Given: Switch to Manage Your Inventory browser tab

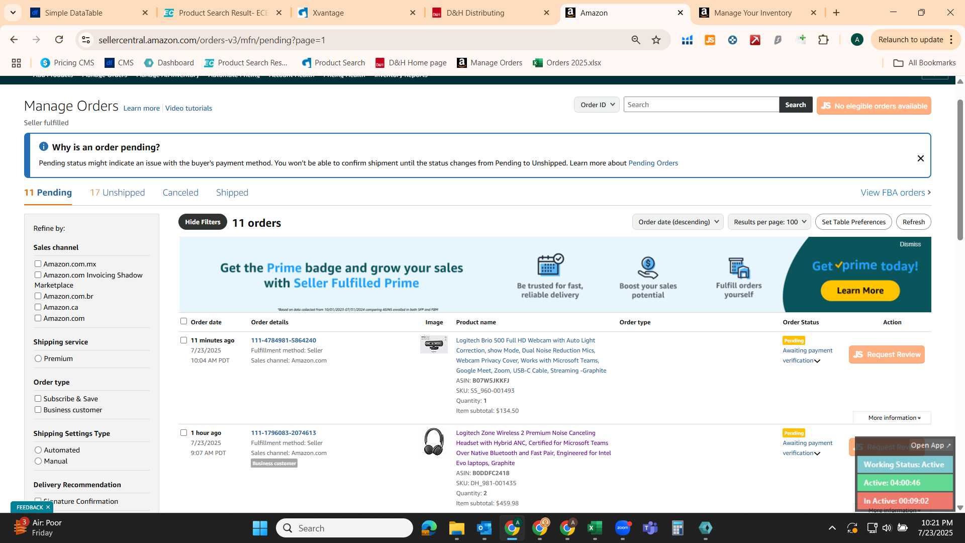Looking at the screenshot, I should 758,13.
